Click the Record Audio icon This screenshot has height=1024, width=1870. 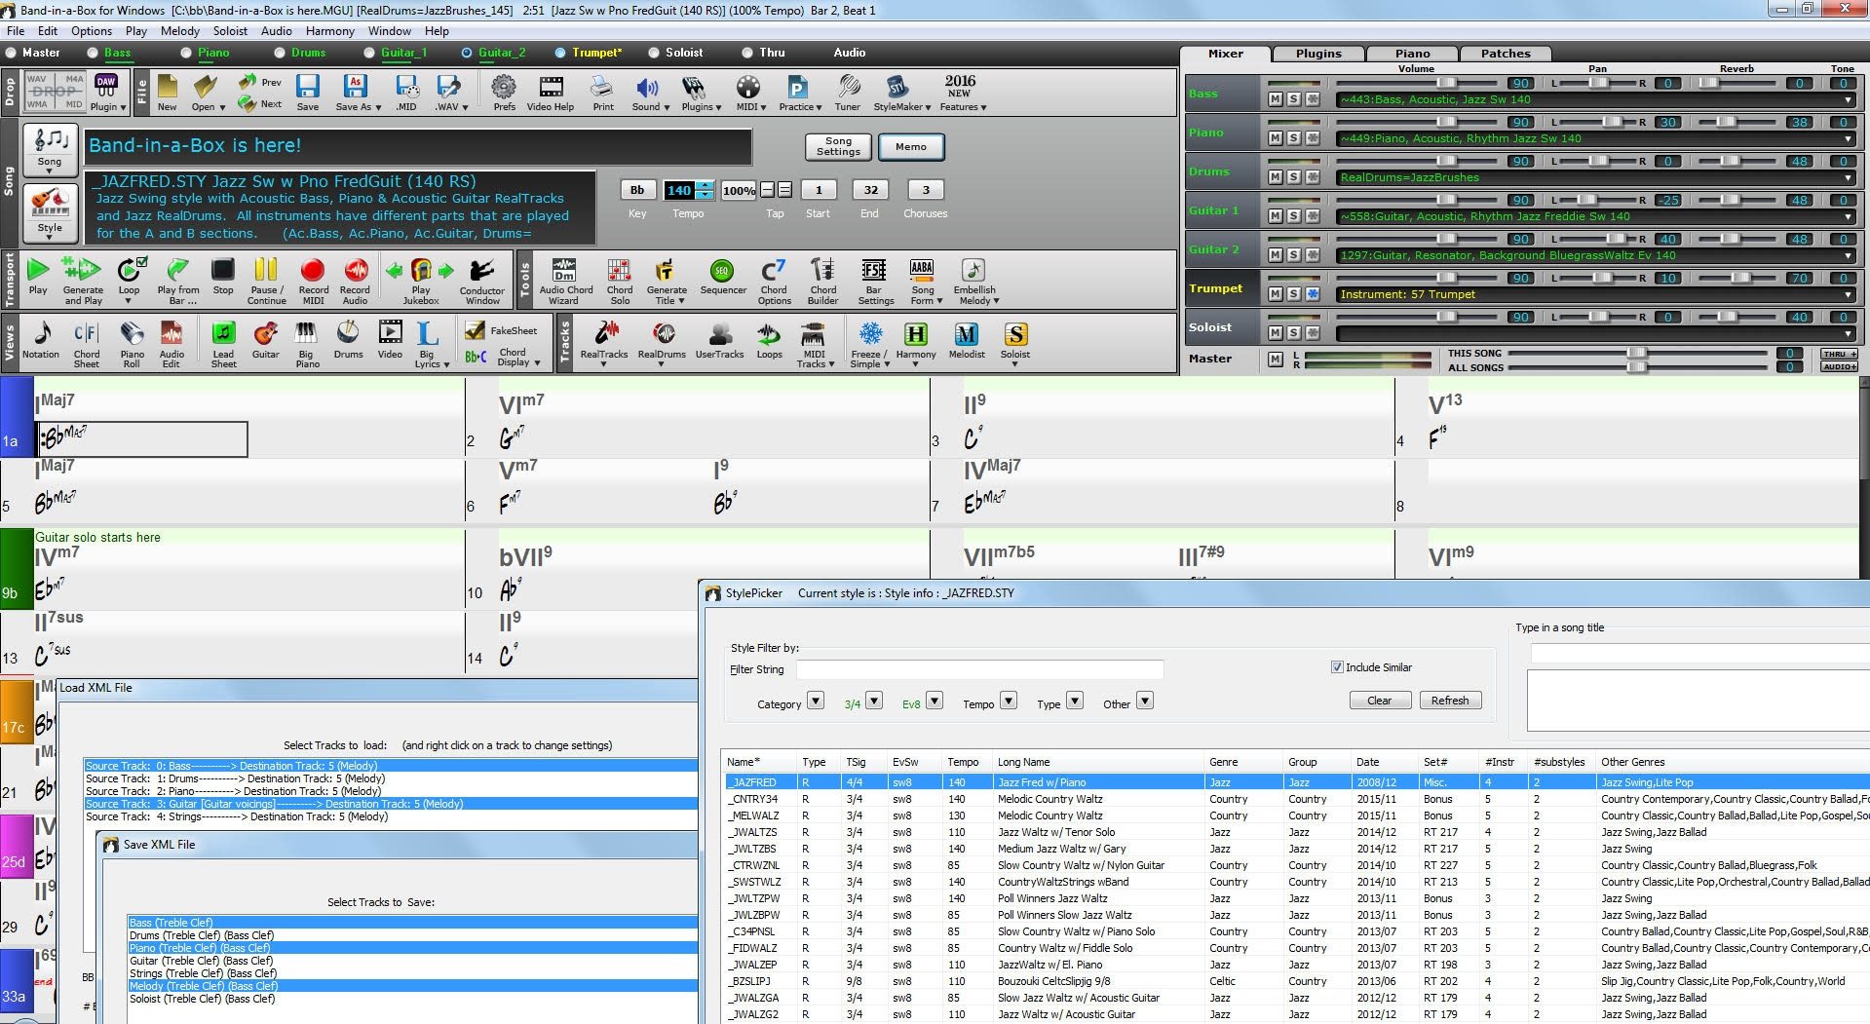tap(355, 281)
